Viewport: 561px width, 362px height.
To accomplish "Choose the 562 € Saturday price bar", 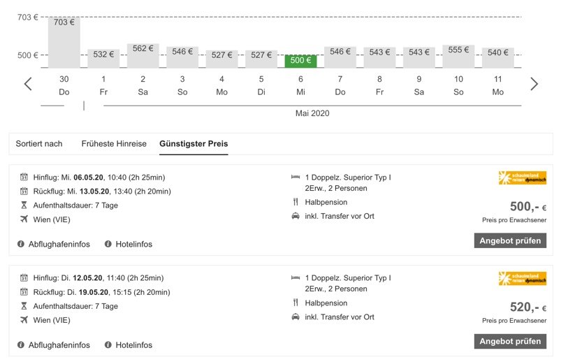I will pyautogui.click(x=143, y=56).
